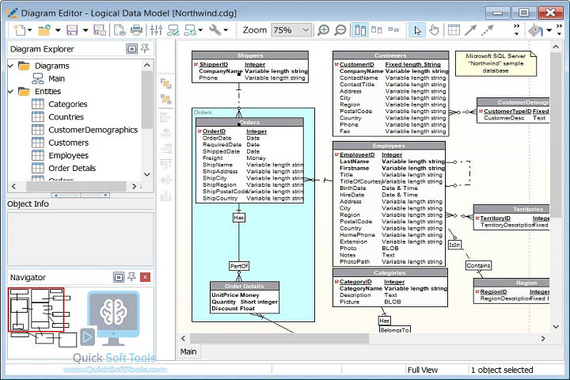Select CustomerDemographics entity in explorer
The image size is (570, 380).
coord(93,130)
